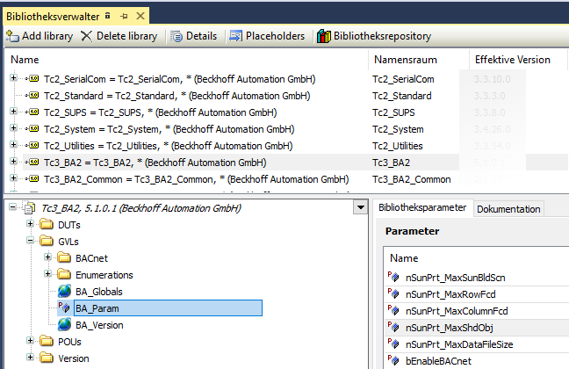Viewport: 569px width, 369px height.
Task: Collapse the Tc3_BA2, 5.1.0.1 root node
Action: point(12,207)
